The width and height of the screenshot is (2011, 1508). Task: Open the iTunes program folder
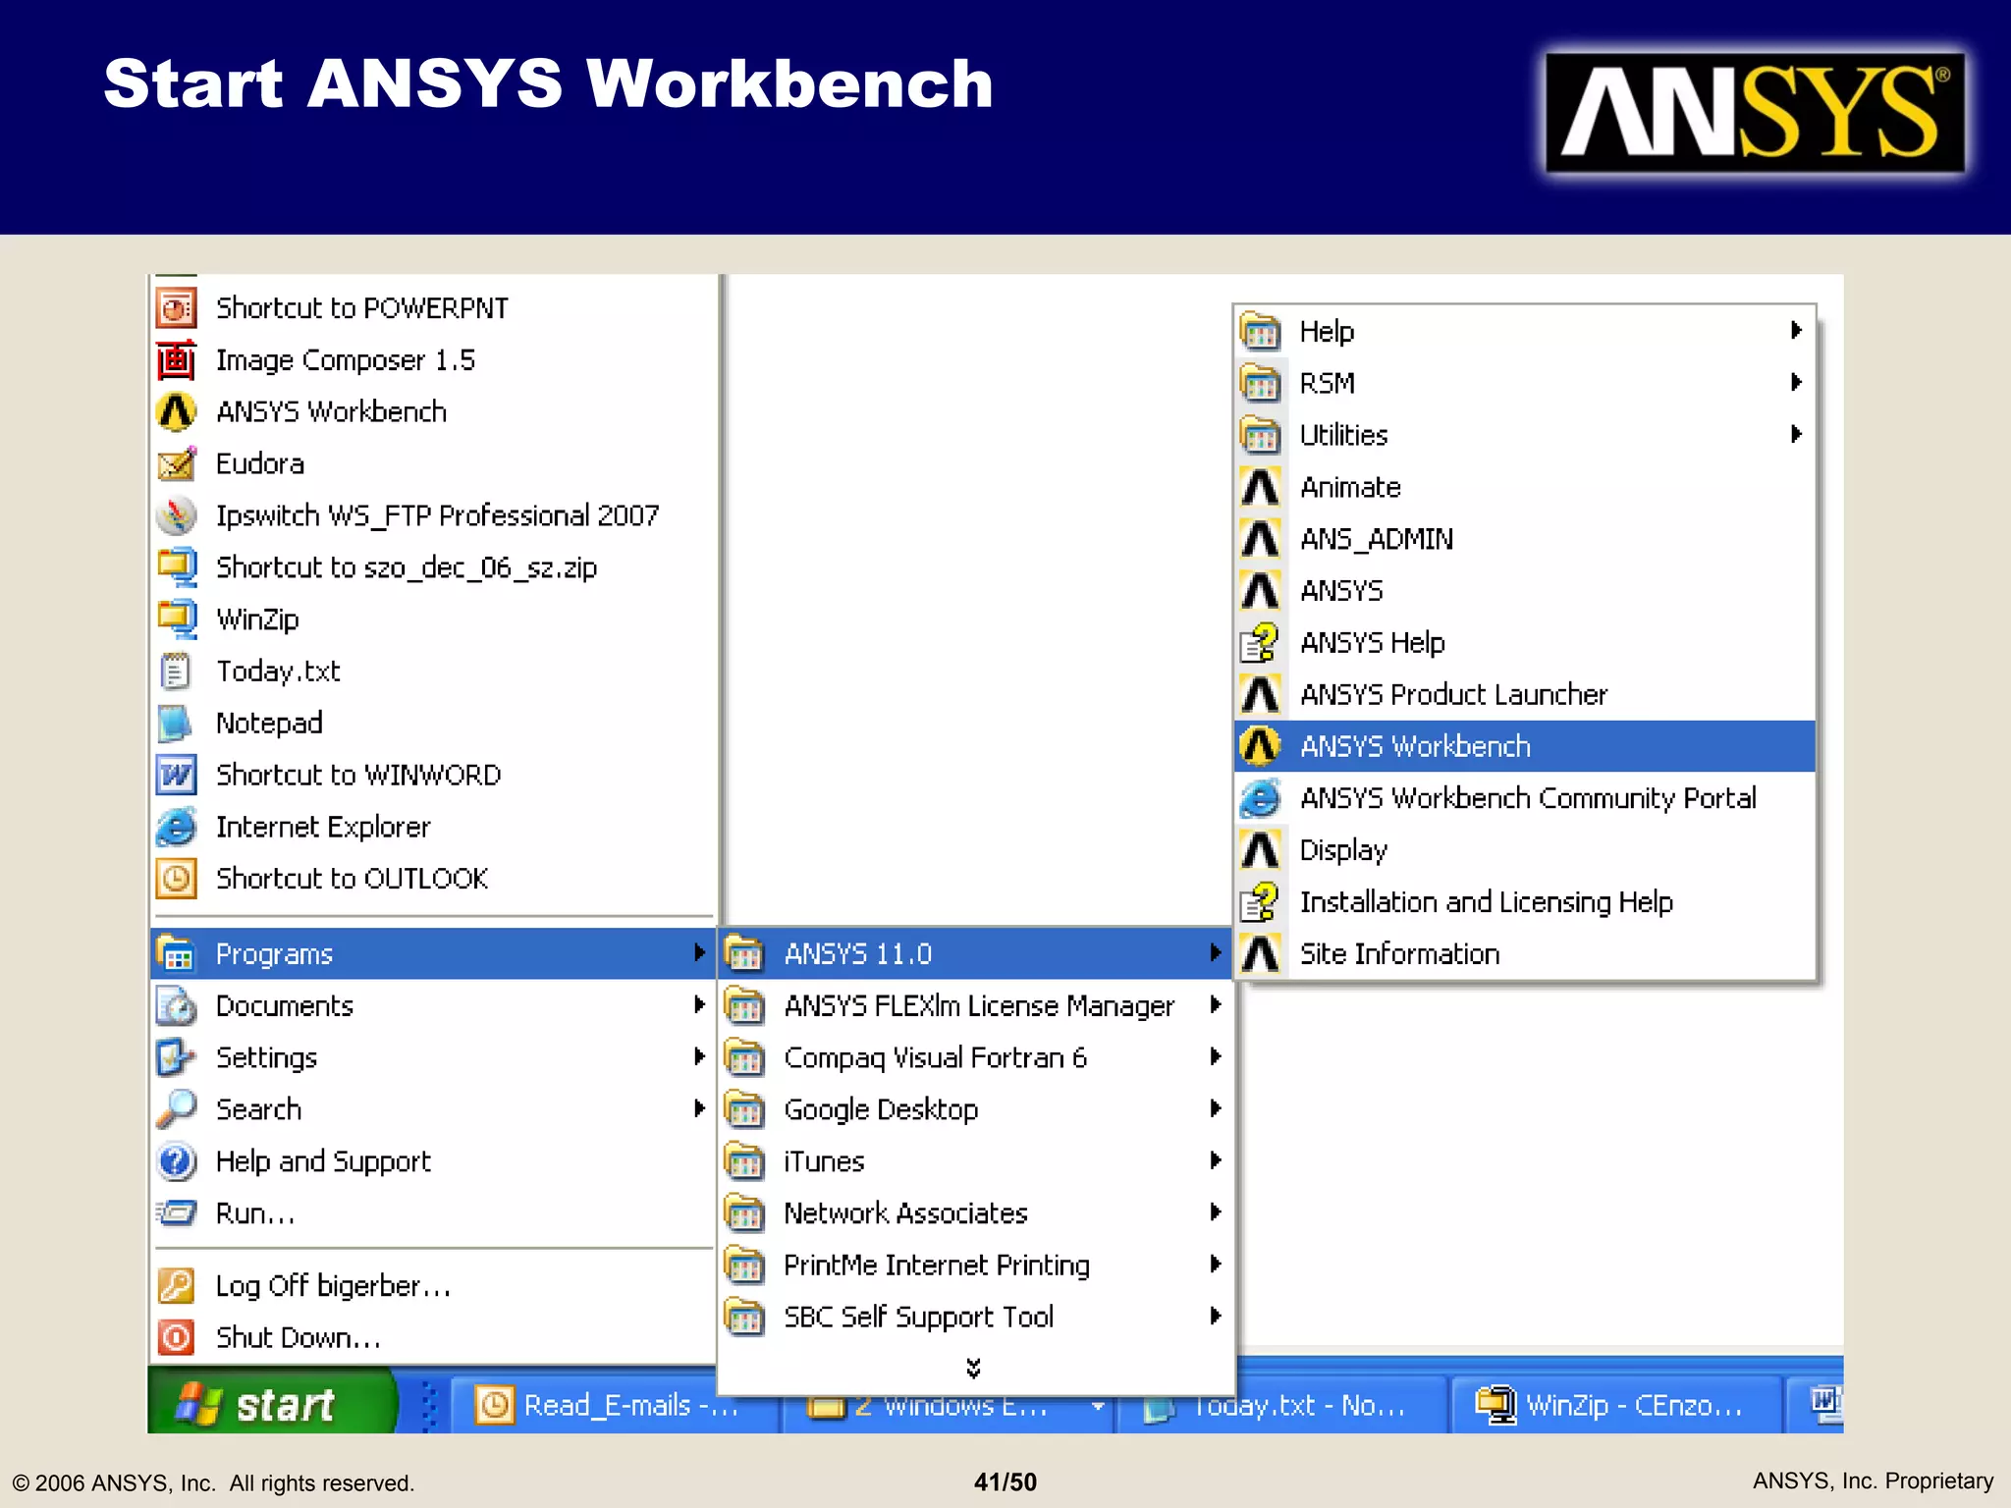point(975,1161)
